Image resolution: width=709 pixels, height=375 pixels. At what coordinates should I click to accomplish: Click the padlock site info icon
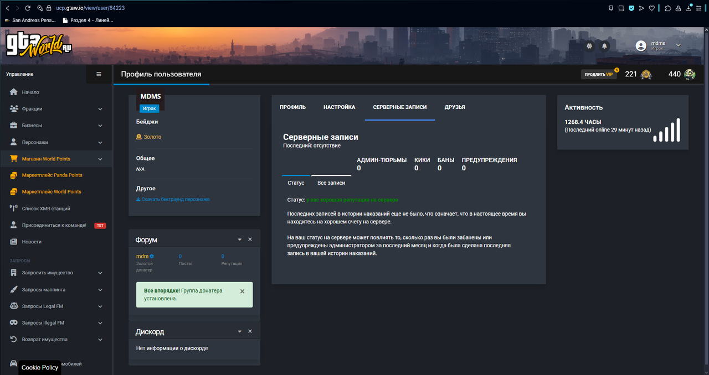(x=50, y=8)
